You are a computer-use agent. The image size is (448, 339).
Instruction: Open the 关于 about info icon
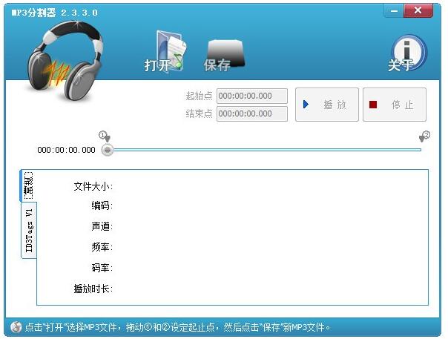click(408, 53)
